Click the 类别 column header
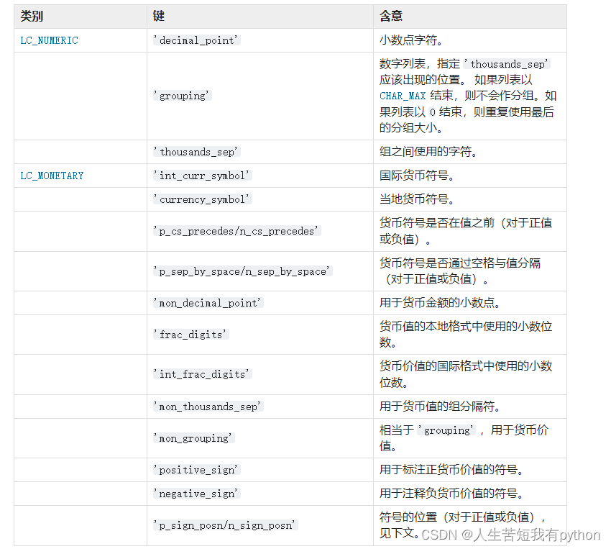This screenshot has height=549, width=611. 32,15
